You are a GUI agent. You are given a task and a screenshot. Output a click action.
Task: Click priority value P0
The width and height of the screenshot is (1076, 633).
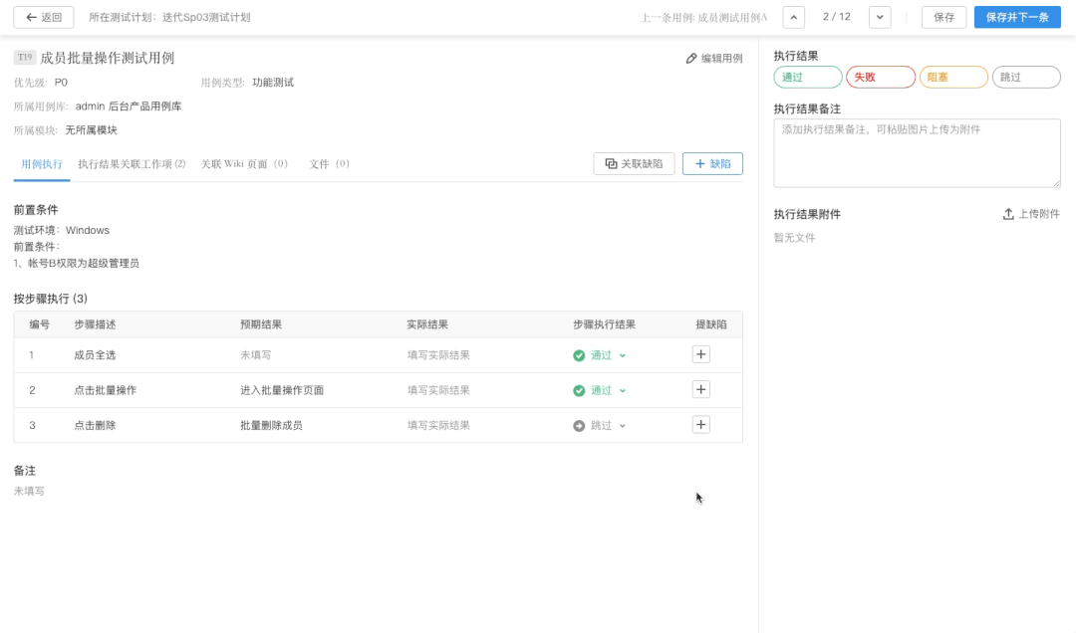pyautogui.click(x=61, y=83)
